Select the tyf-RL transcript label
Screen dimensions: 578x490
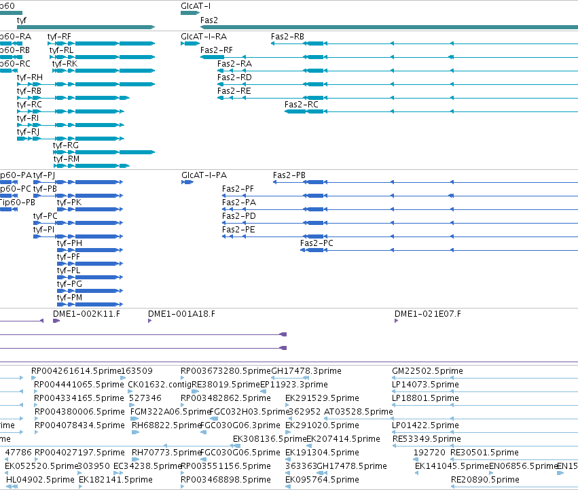tap(61, 50)
